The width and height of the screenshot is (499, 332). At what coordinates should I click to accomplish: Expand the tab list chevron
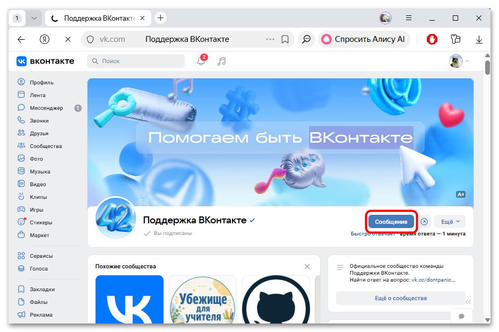(x=34, y=18)
